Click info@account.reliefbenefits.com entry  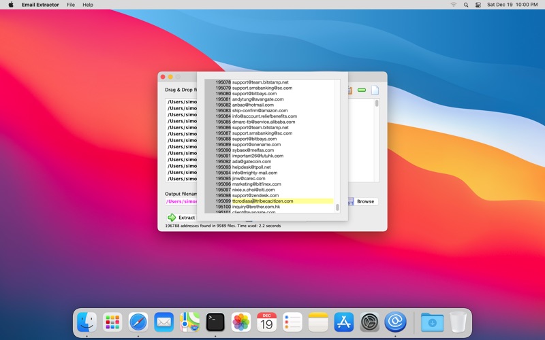[x=264, y=116]
